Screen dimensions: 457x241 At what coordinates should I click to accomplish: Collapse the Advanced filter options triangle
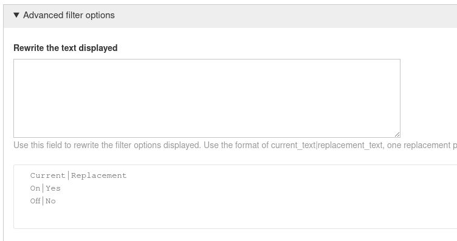(x=16, y=15)
